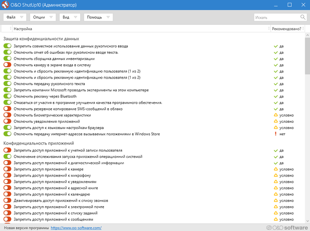Click the search magnifier icon
The height and width of the screenshot is (231, 310).
[x=302, y=17]
